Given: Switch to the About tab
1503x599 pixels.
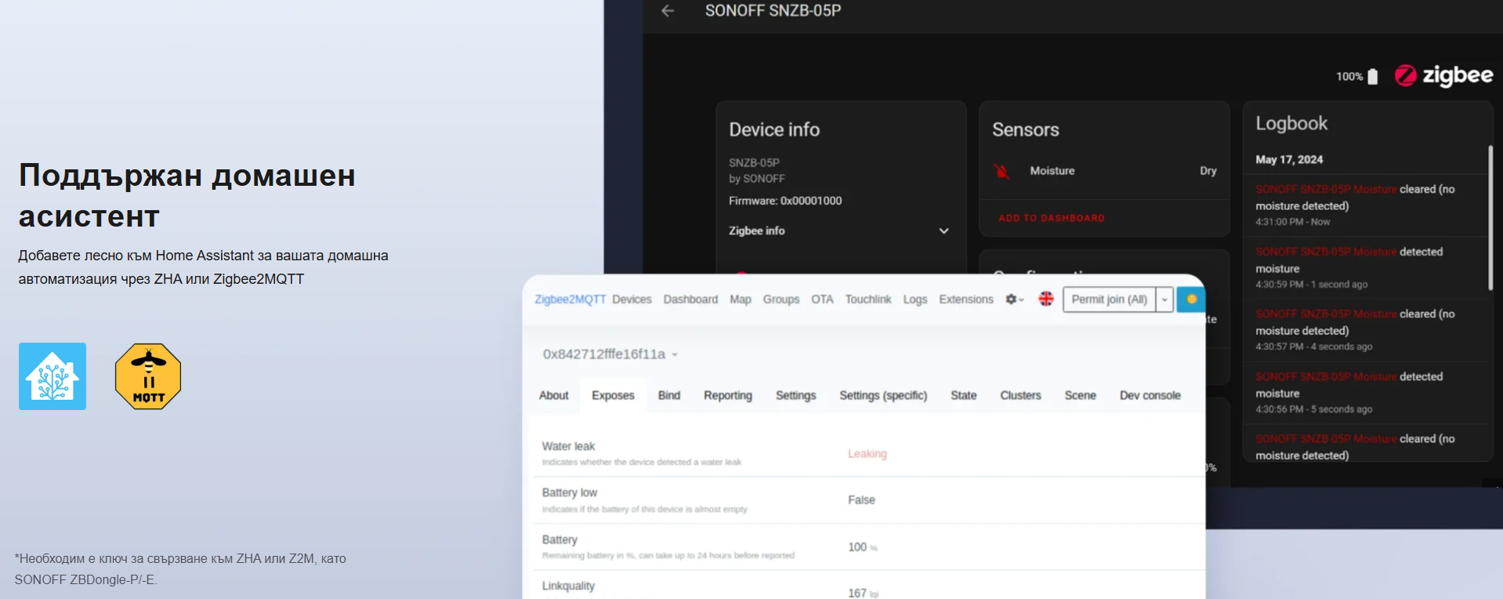Looking at the screenshot, I should (x=553, y=395).
